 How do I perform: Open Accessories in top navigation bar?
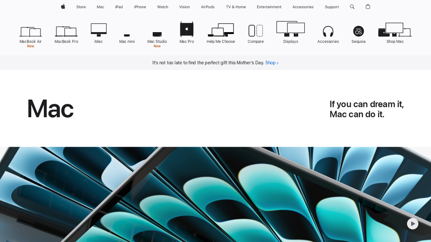click(x=303, y=7)
